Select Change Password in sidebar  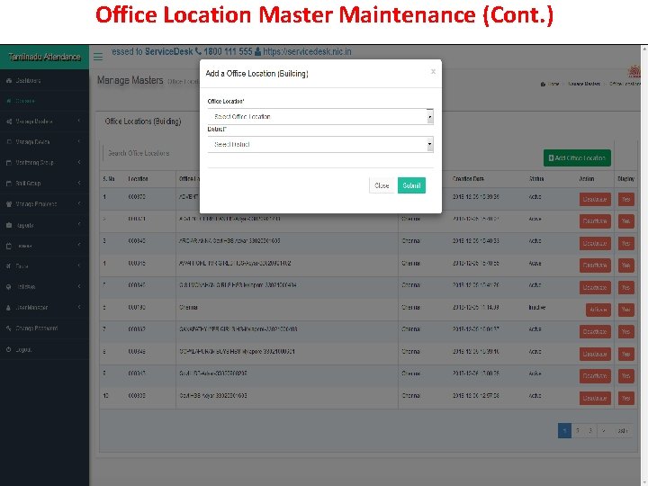pyautogui.click(x=37, y=328)
